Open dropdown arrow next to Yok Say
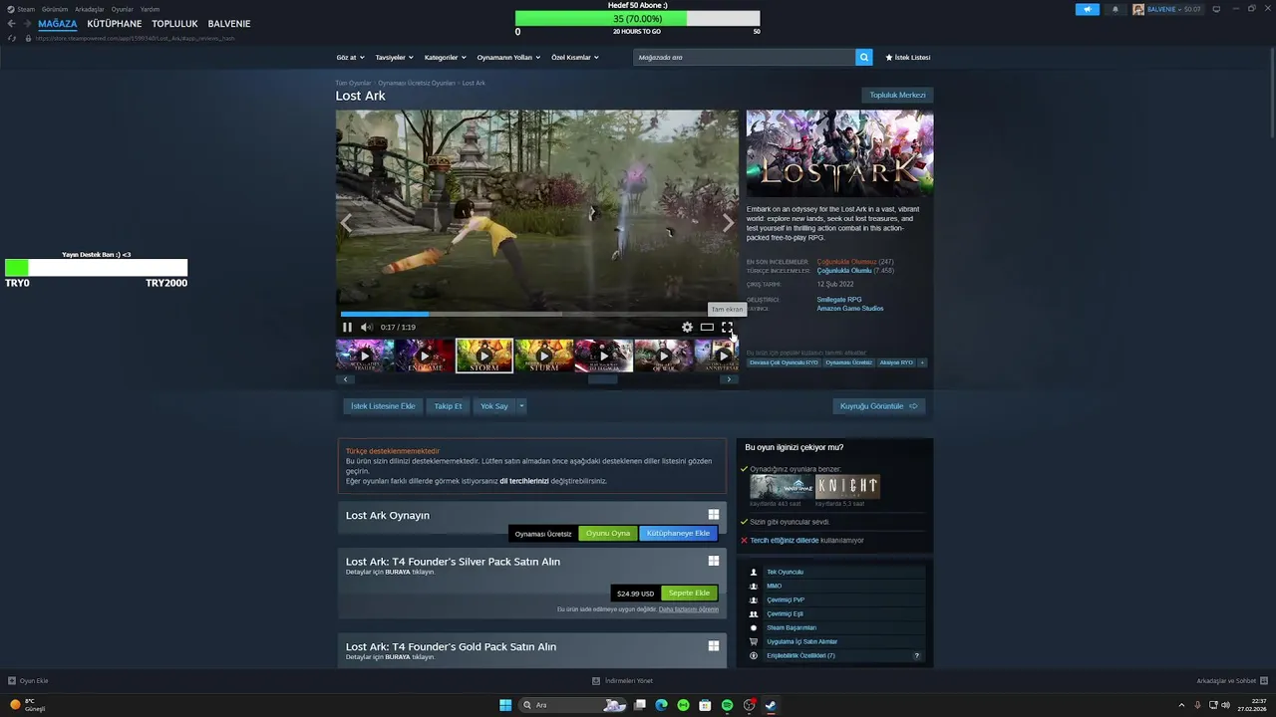 (x=521, y=406)
